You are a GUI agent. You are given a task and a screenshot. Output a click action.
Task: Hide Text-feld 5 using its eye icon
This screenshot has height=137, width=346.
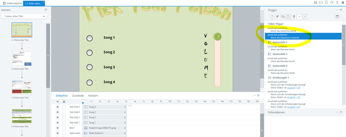coord(57,107)
